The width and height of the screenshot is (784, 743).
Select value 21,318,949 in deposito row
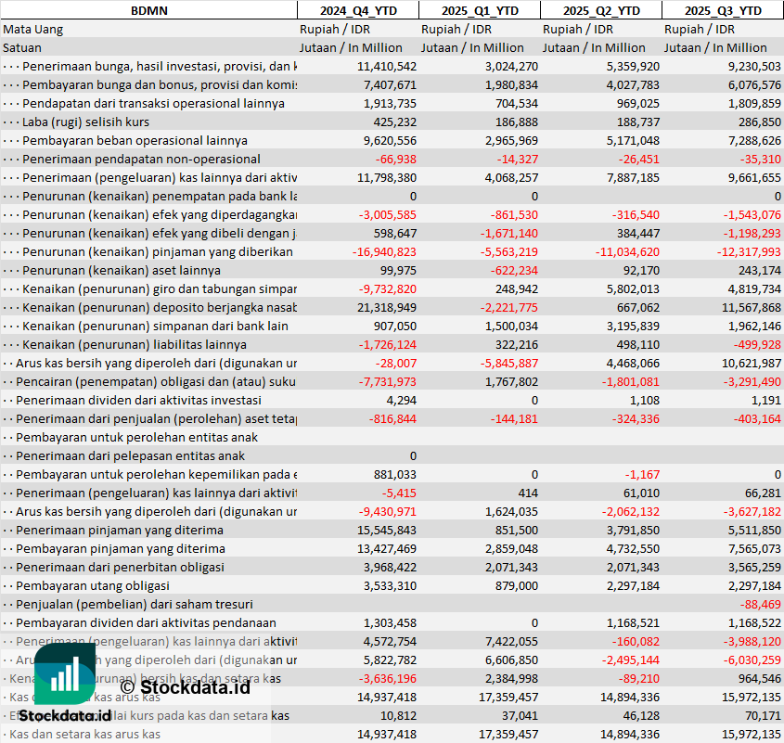coord(387,307)
